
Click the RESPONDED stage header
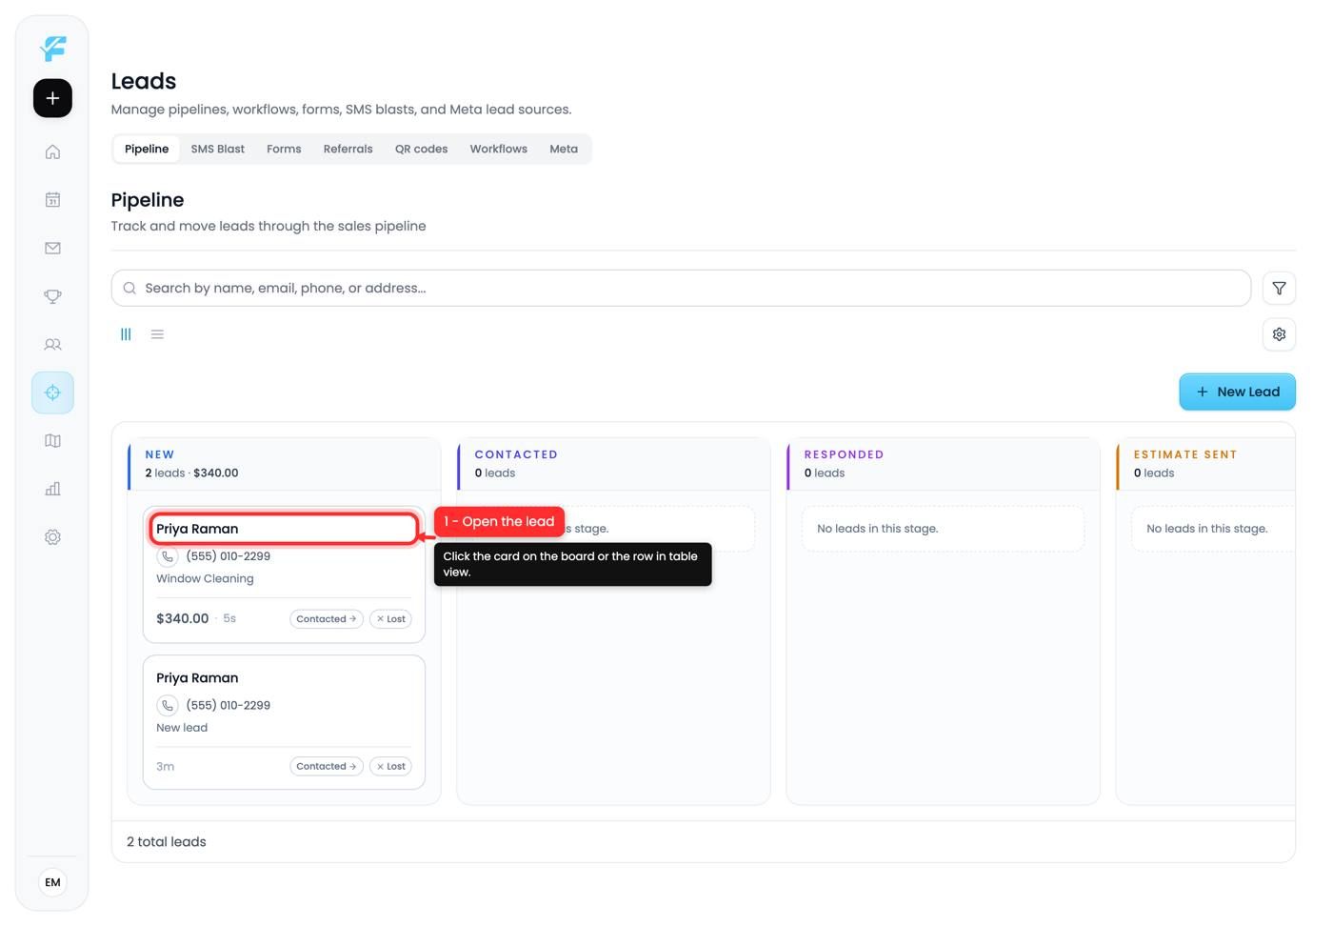pos(944,464)
